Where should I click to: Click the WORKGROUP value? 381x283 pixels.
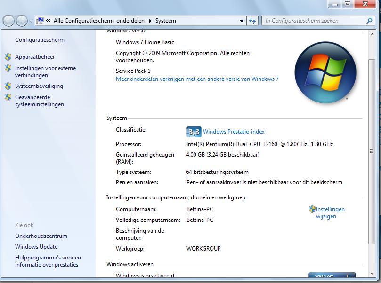tap(203, 249)
